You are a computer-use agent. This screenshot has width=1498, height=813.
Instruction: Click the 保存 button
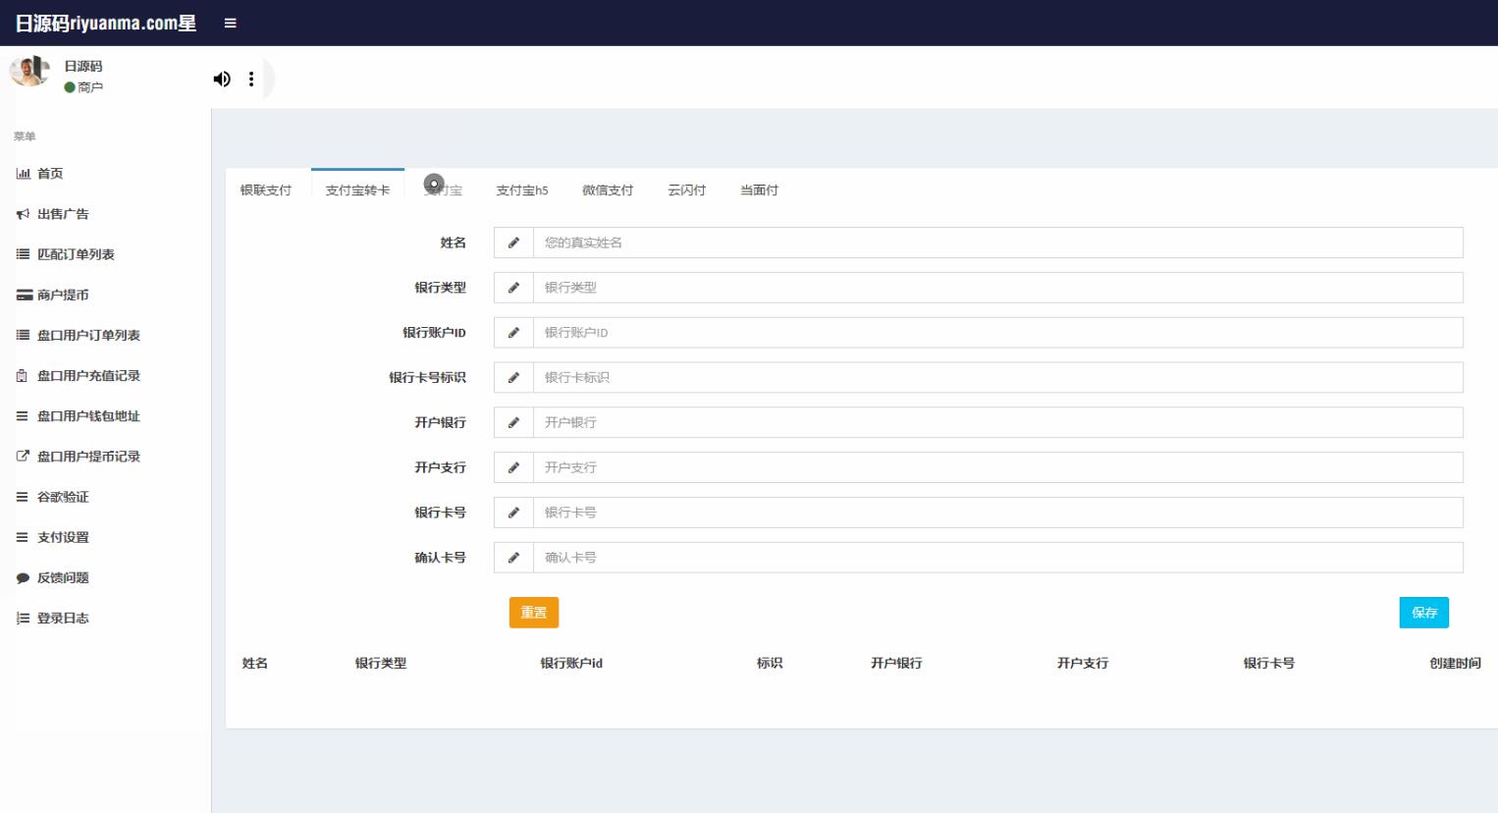click(1423, 613)
